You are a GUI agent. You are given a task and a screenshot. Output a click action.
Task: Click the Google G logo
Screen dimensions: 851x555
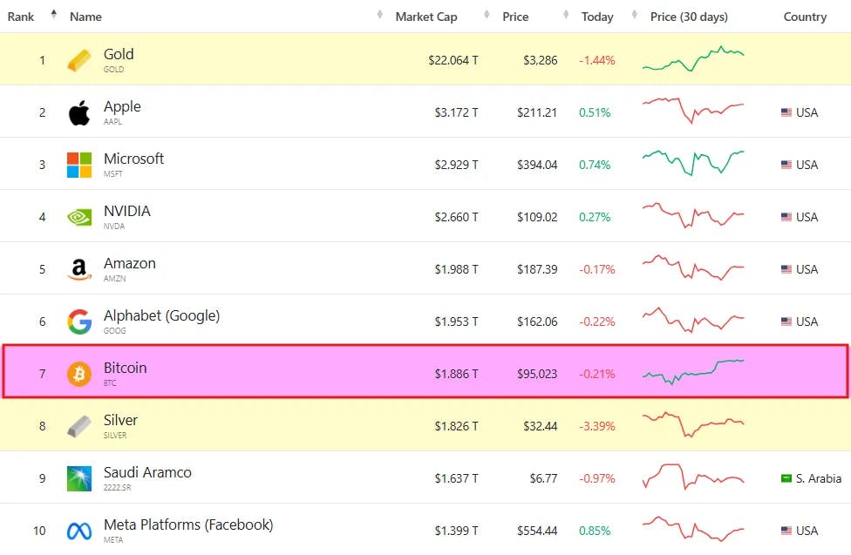coord(79,321)
